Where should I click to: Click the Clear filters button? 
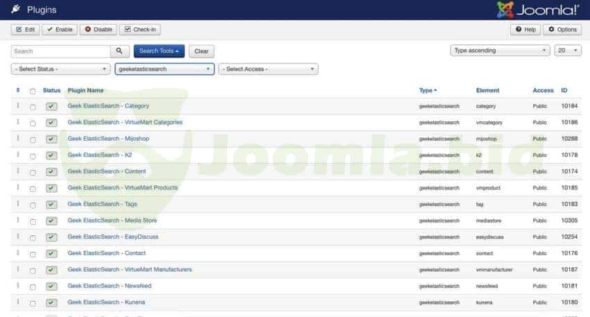click(x=201, y=51)
